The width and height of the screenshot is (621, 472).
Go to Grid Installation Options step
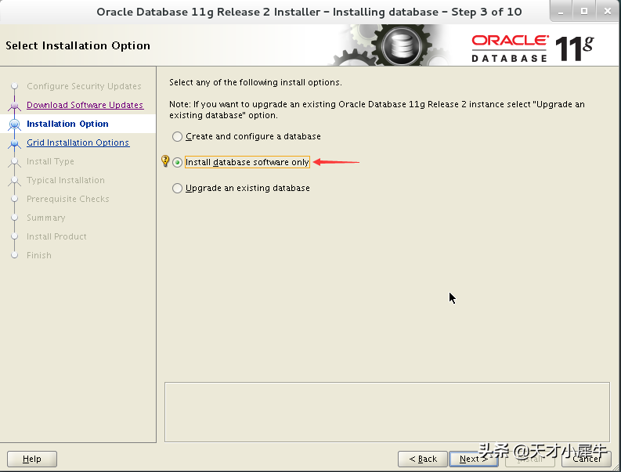78,142
